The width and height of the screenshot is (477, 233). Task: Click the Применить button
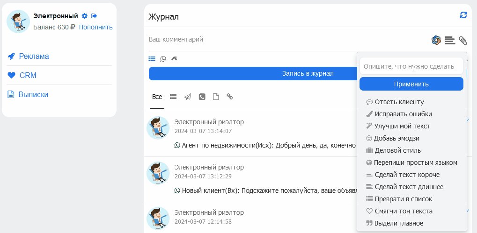coord(411,84)
